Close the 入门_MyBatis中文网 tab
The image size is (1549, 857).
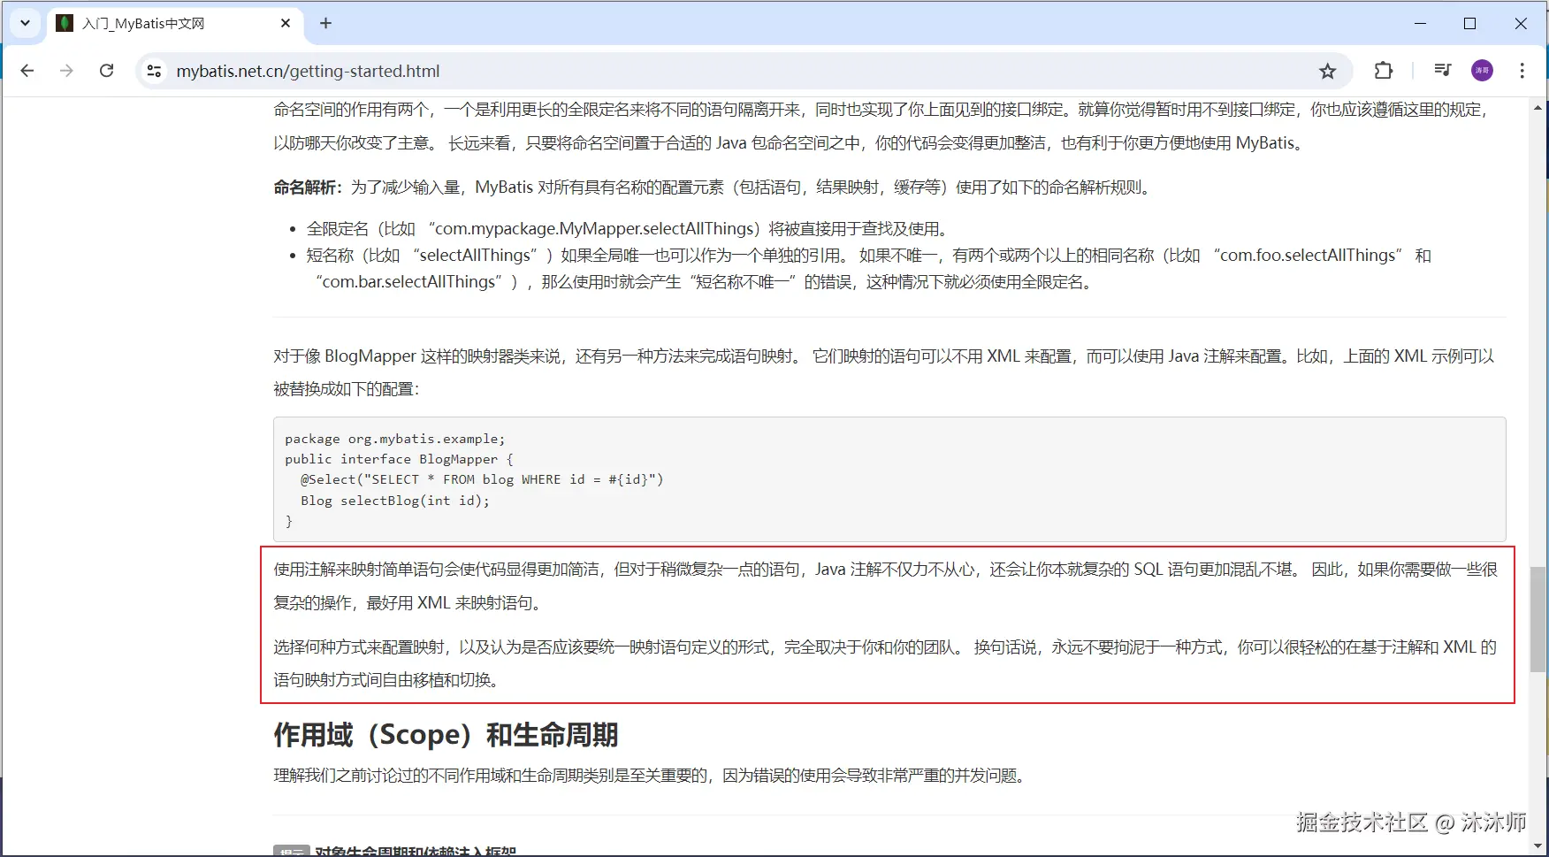(x=286, y=23)
